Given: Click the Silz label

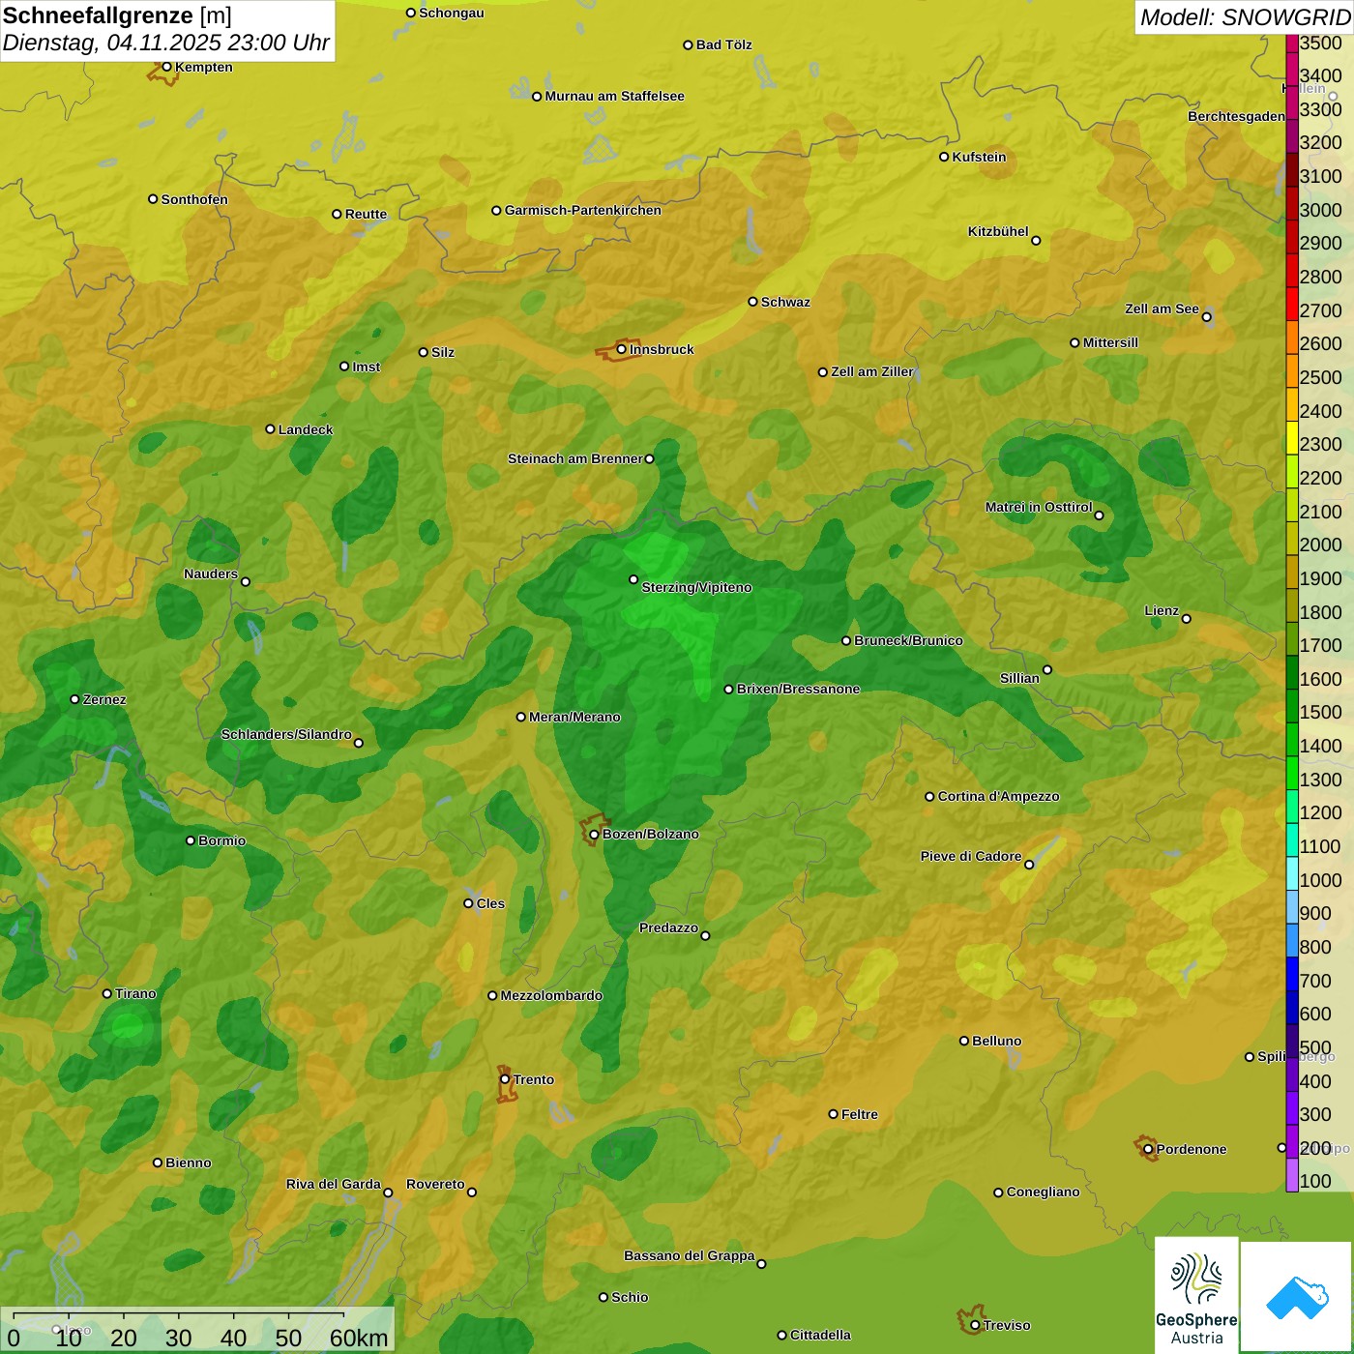Looking at the screenshot, I should 443,352.
